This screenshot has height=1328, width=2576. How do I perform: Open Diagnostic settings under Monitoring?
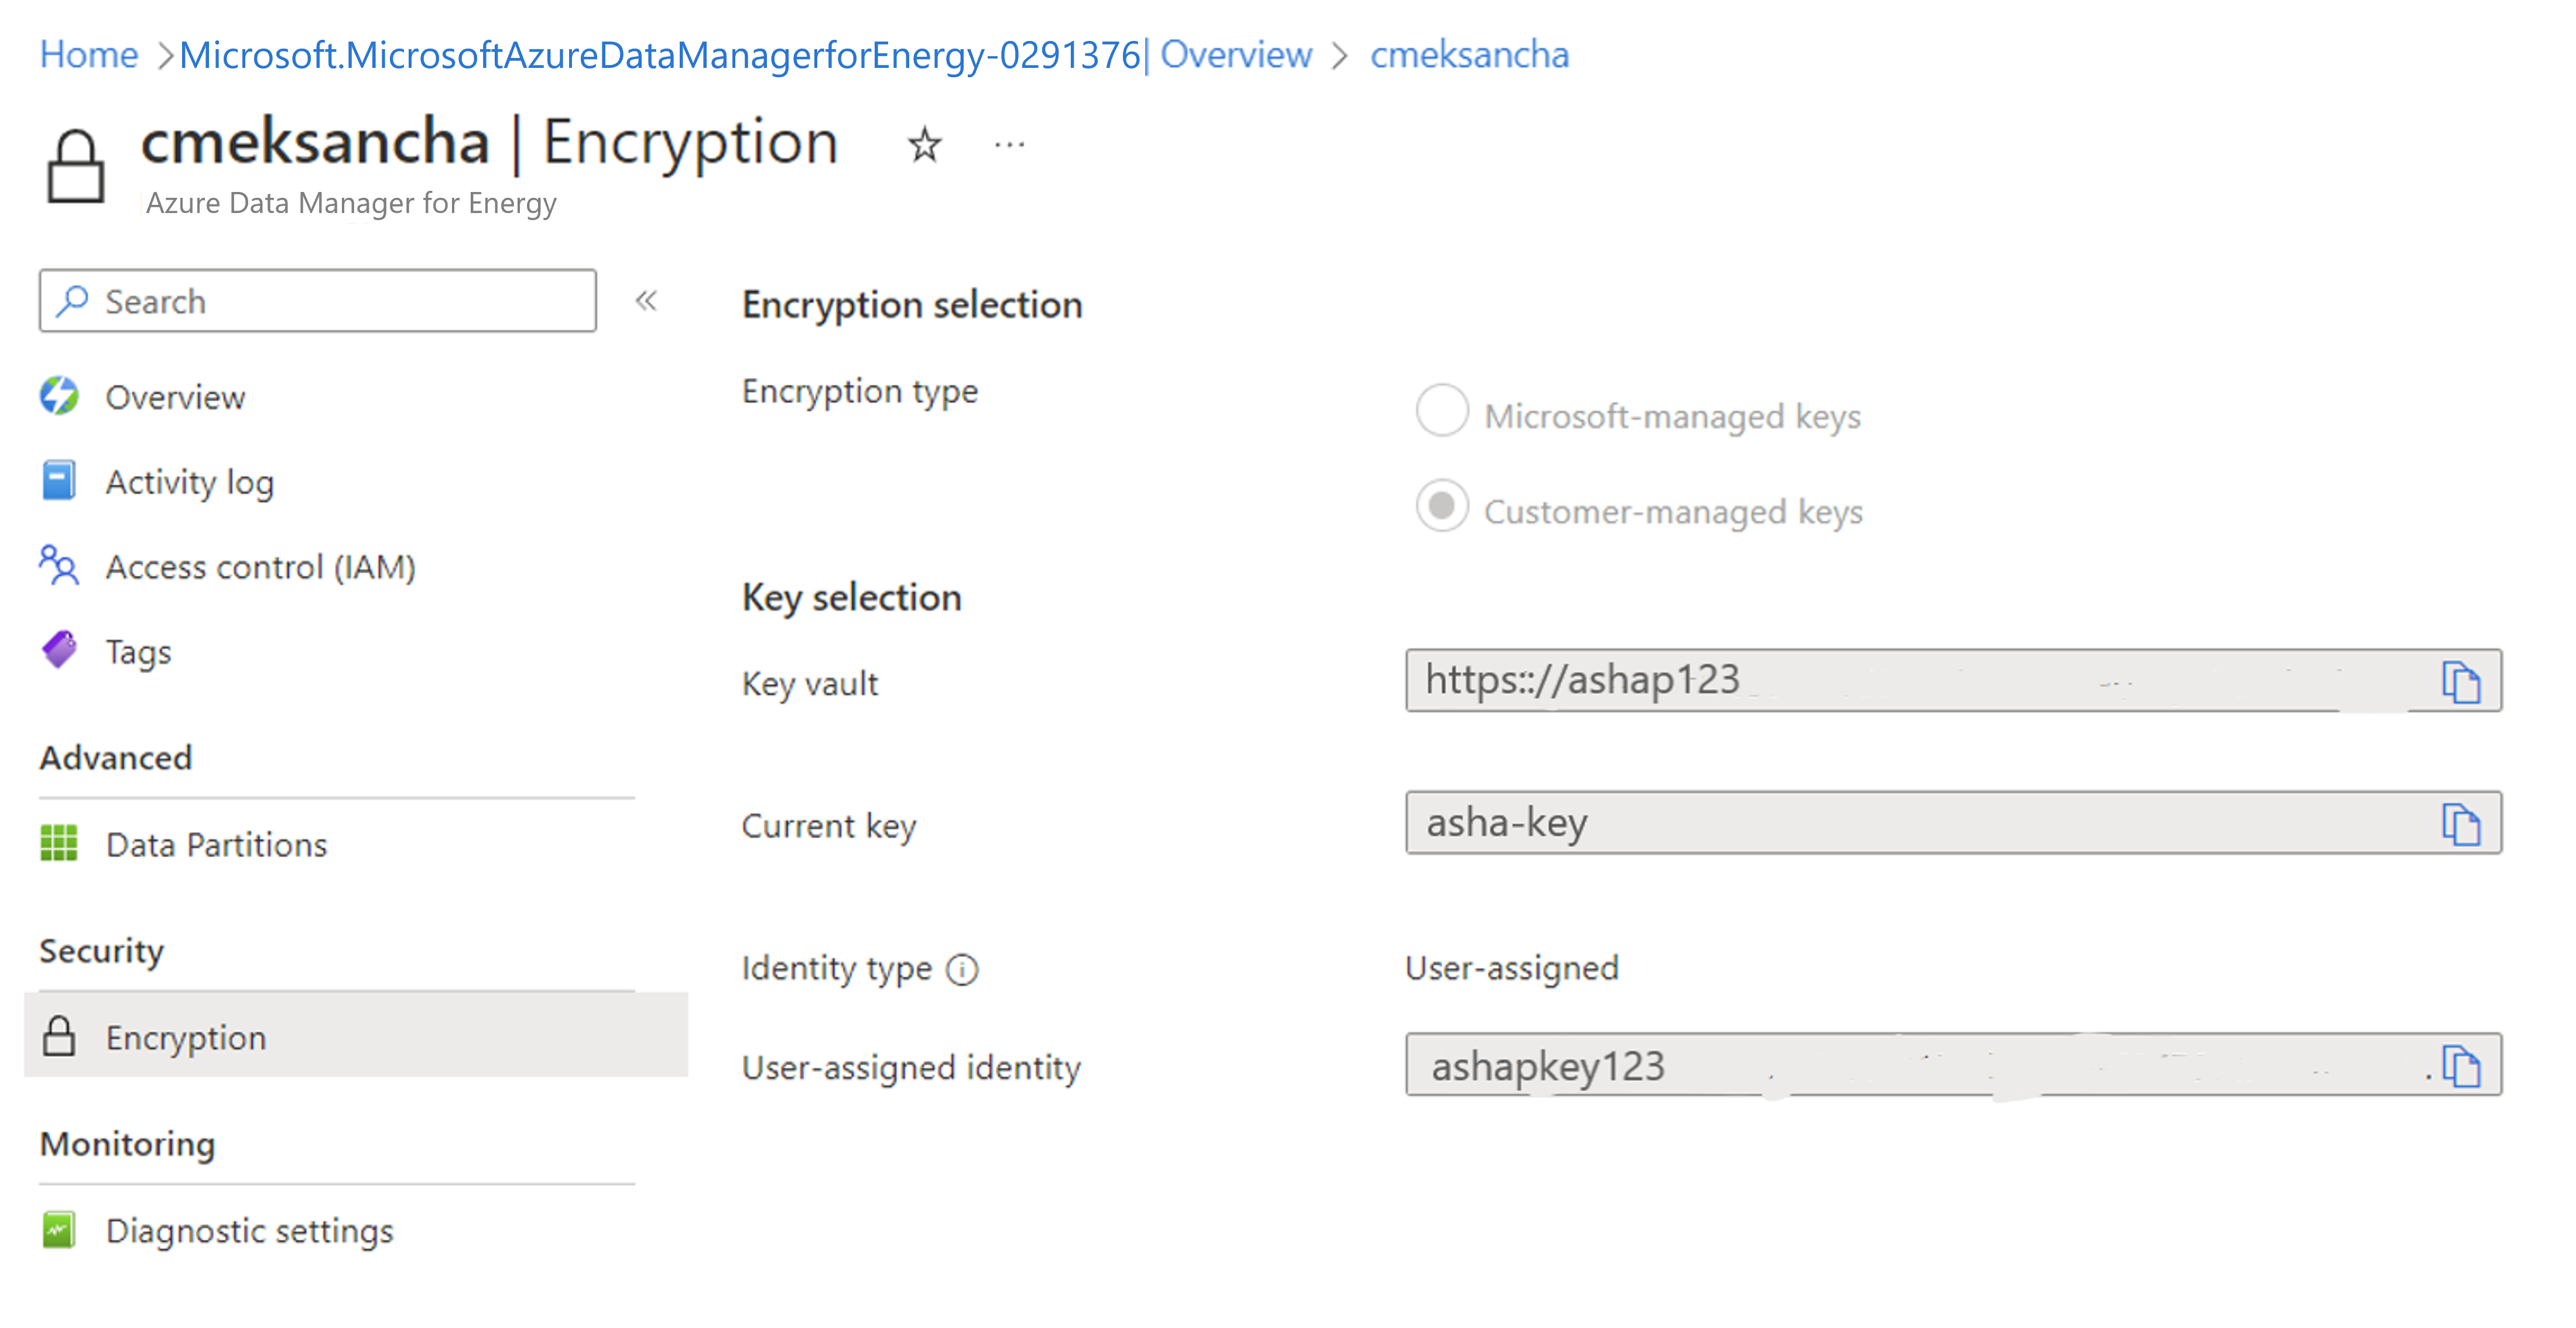[x=249, y=1230]
